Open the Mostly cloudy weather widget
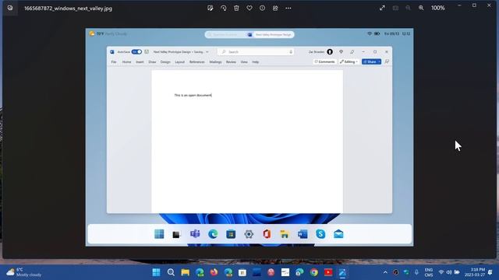 [x=24, y=272]
